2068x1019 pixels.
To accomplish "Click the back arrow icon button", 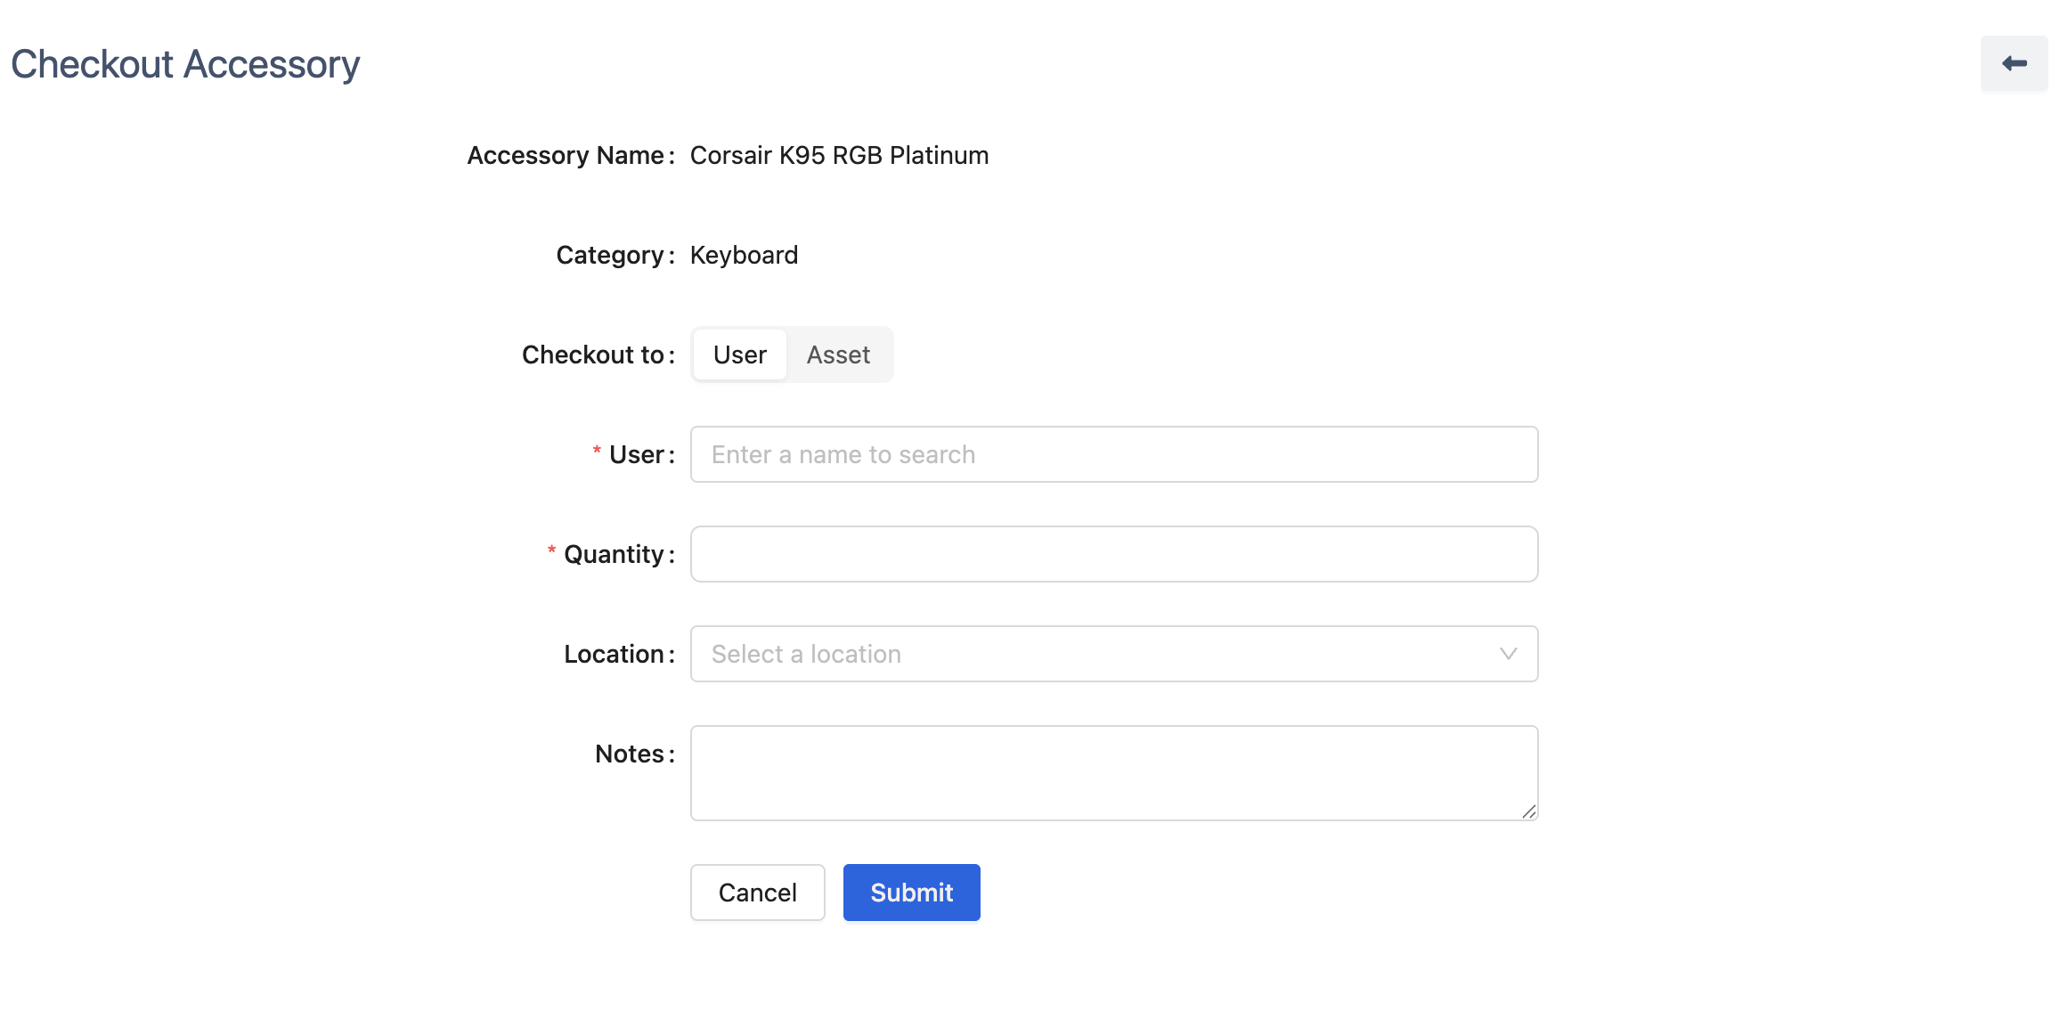I will 2014,63.
